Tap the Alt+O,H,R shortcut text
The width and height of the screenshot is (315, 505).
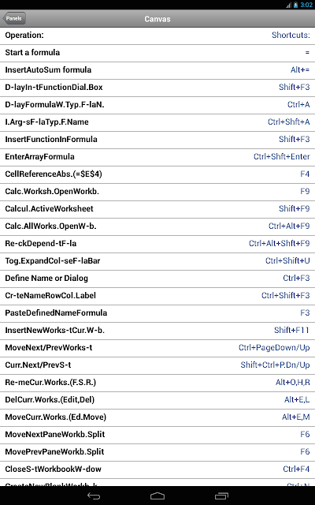tap(293, 382)
